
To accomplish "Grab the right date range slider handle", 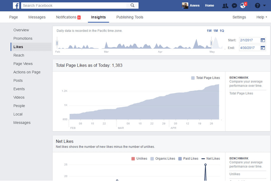I will [211, 43].
